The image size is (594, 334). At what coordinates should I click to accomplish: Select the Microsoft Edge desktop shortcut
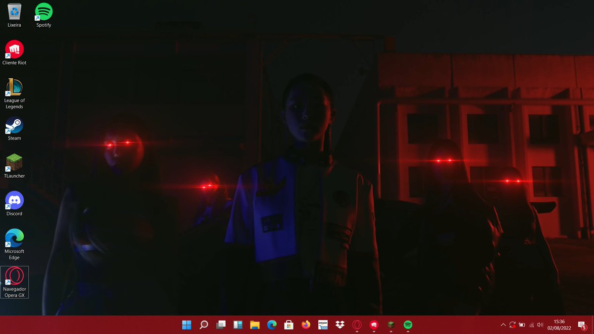pyautogui.click(x=14, y=244)
